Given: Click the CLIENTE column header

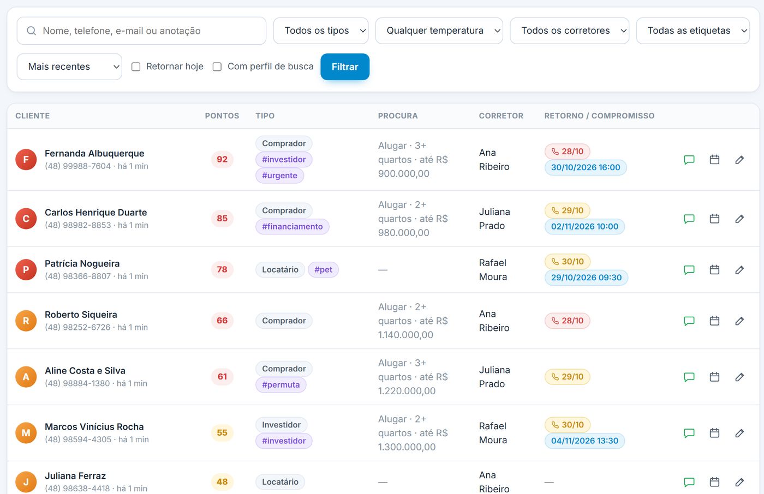Looking at the screenshot, I should pos(32,116).
